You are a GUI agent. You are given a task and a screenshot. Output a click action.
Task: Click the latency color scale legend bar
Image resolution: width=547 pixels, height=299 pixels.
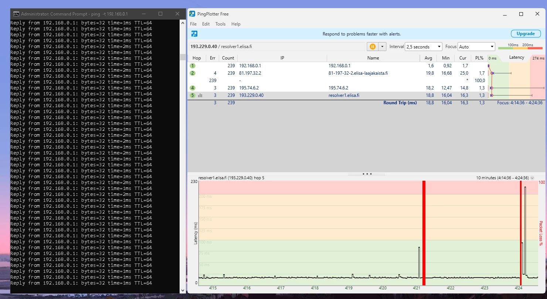[520, 48]
